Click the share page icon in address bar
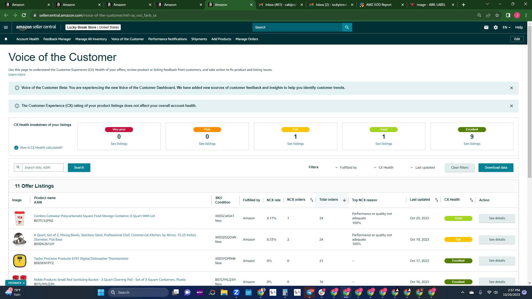Viewport: 532px width, 299px height. [488, 15]
